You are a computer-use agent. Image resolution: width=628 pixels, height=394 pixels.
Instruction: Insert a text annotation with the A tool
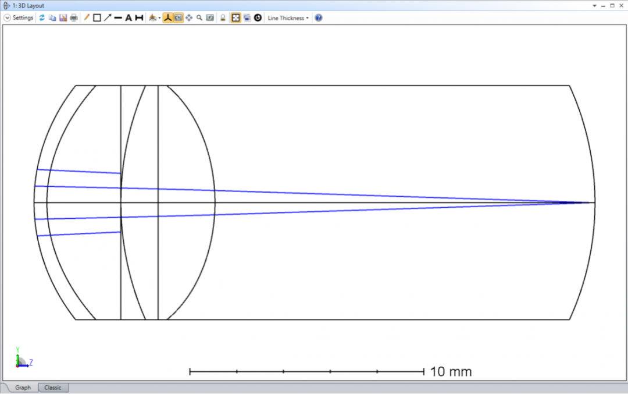tap(128, 17)
